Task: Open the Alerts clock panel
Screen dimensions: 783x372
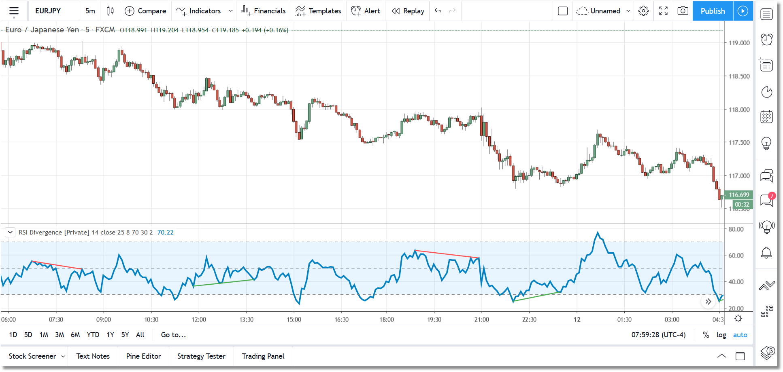Action: (766, 40)
